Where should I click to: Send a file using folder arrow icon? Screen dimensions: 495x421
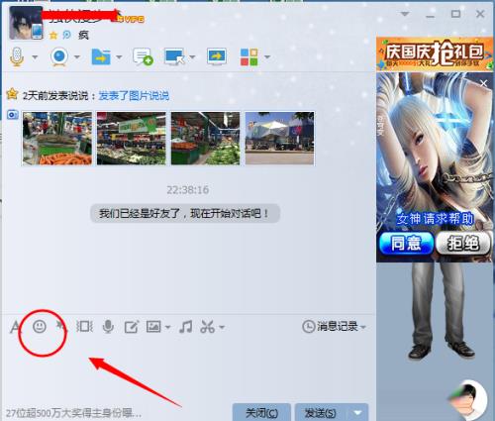point(101,56)
